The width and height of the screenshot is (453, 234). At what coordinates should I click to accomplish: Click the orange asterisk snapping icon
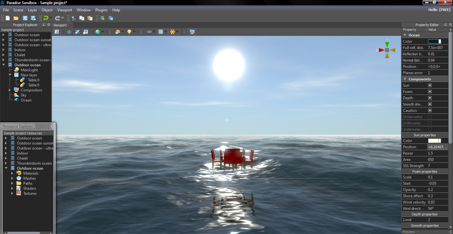pos(172,32)
